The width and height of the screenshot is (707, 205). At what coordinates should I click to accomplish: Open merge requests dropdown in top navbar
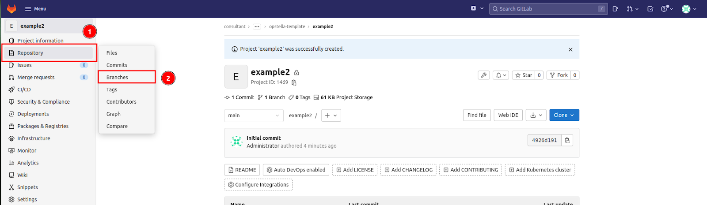click(632, 9)
